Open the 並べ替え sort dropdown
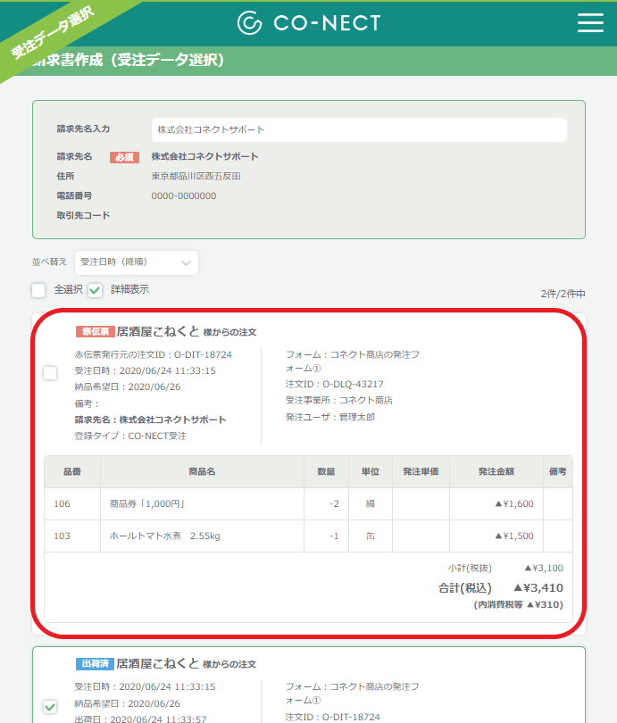The image size is (617, 723). pyautogui.click(x=137, y=262)
